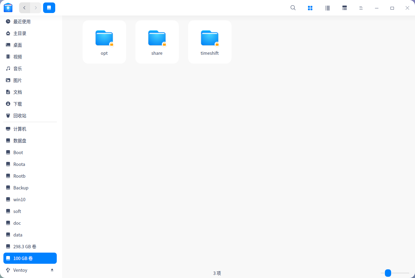The image size is (415, 278).
Task: Eject the Ventoy drive
Action: (52, 270)
